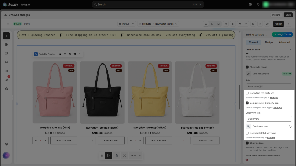Click the purple assistant orb in sidebar

pyautogui.click(x=6, y=155)
